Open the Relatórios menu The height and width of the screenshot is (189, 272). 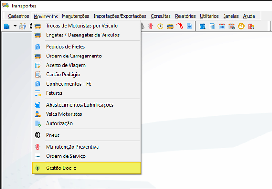click(185, 16)
